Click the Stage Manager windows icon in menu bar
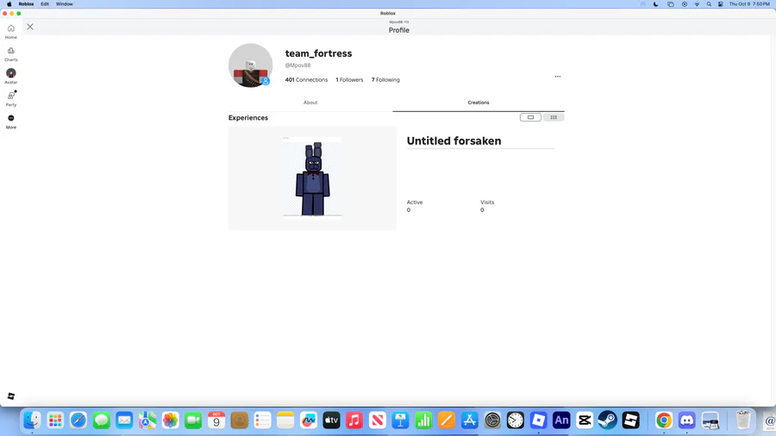This screenshot has width=776, height=436. coord(671,4)
